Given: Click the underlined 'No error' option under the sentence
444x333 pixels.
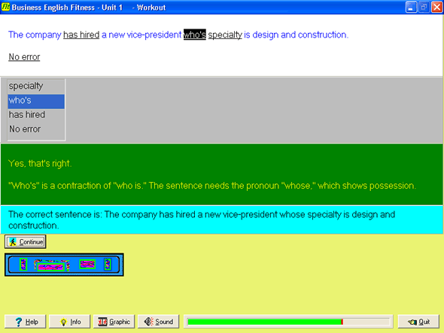Looking at the screenshot, I should (x=24, y=57).
